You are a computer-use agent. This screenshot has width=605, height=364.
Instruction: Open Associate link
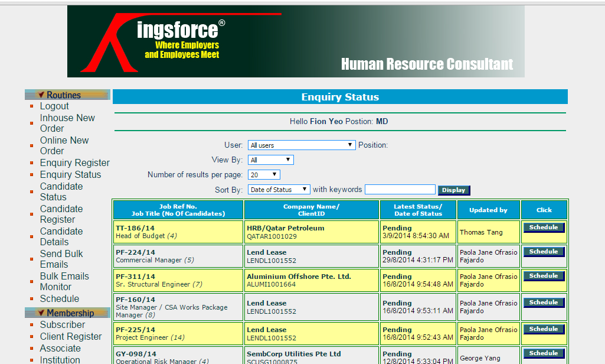[x=60, y=348]
